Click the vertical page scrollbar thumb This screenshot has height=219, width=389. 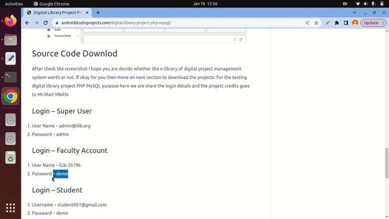387,163
